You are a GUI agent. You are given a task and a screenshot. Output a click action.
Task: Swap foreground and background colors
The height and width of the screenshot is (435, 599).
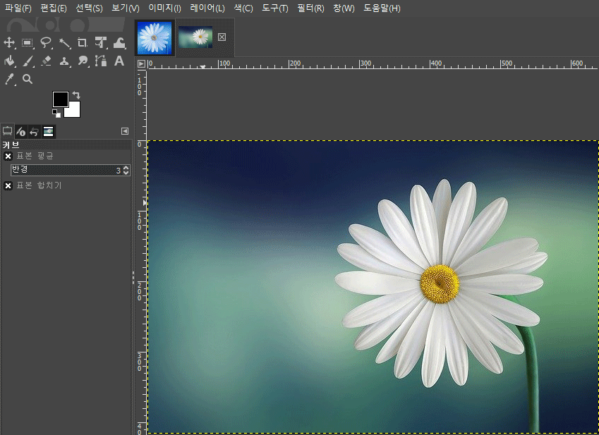(76, 95)
